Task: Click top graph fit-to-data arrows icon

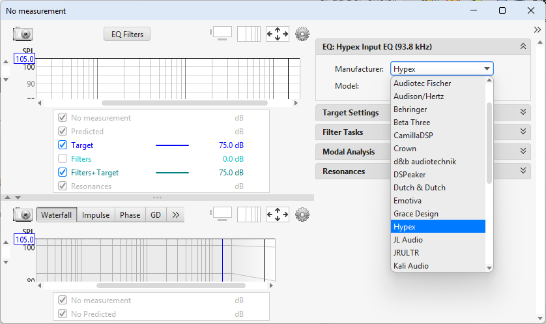Action: tap(278, 34)
